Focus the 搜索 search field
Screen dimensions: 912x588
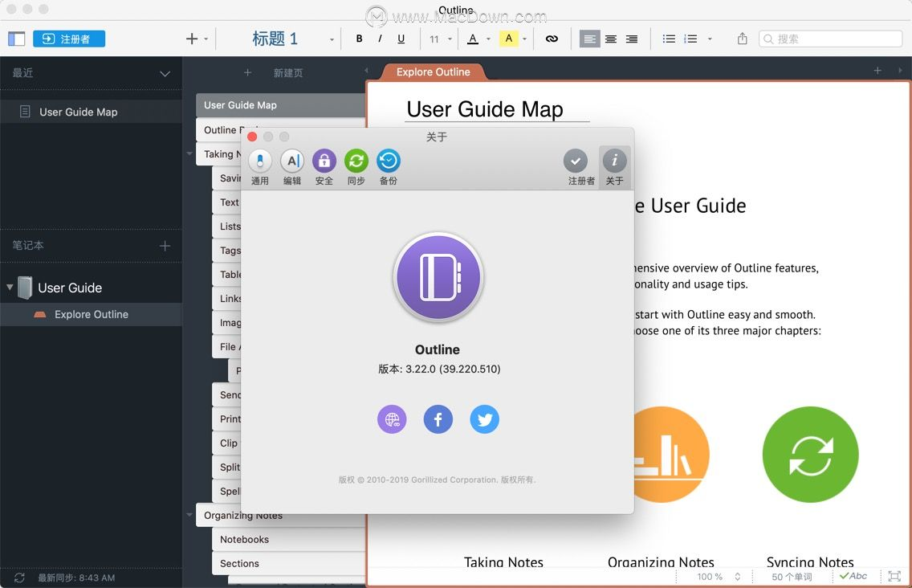pos(830,39)
